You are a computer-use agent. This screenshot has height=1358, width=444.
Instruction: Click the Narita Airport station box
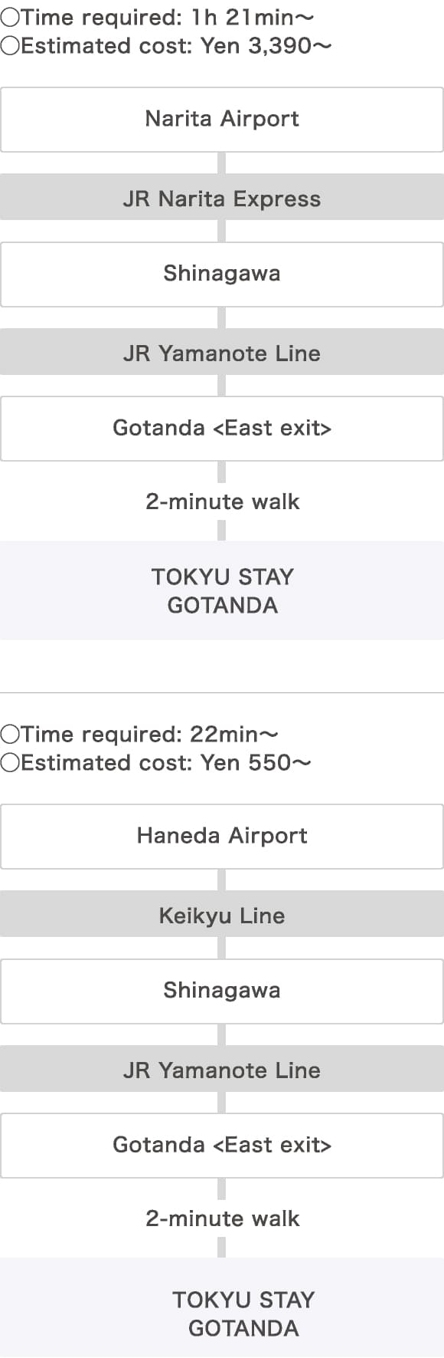pos(222,120)
